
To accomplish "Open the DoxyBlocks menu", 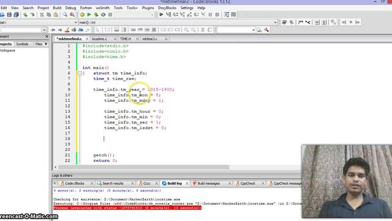I will [x=167, y=8].
